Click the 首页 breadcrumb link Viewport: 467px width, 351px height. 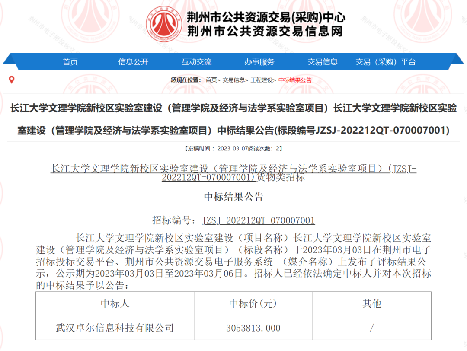tap(211, 80)
